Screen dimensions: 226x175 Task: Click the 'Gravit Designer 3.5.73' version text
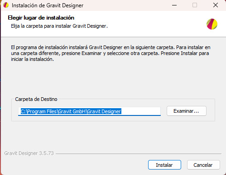click(x=29, y=153)
